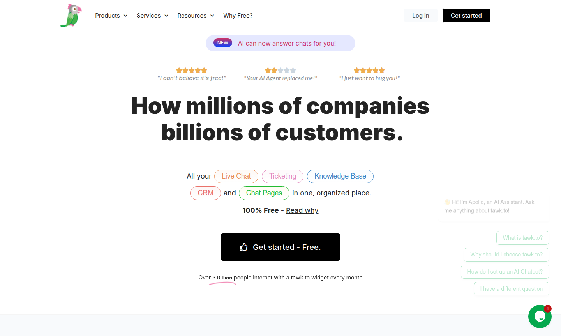561x336 pixels.
Task: Open the Resources dropdown menu
Action: [x=196, y=16]
